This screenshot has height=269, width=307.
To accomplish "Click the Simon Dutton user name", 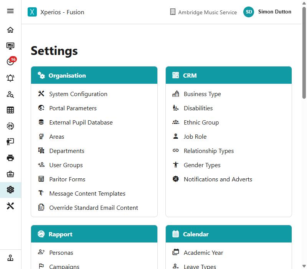I will coord(274,12).
